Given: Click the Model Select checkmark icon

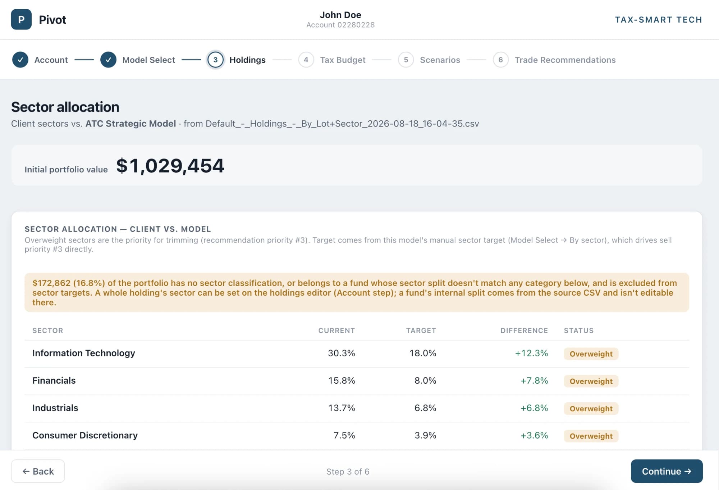Looking at the screenshot, I should (x=108, y=60).
